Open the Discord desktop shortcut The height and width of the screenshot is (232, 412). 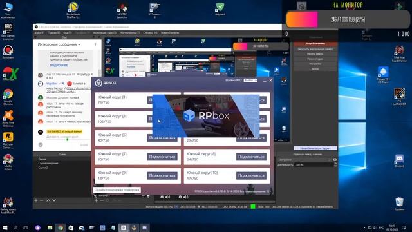(399, 160)
